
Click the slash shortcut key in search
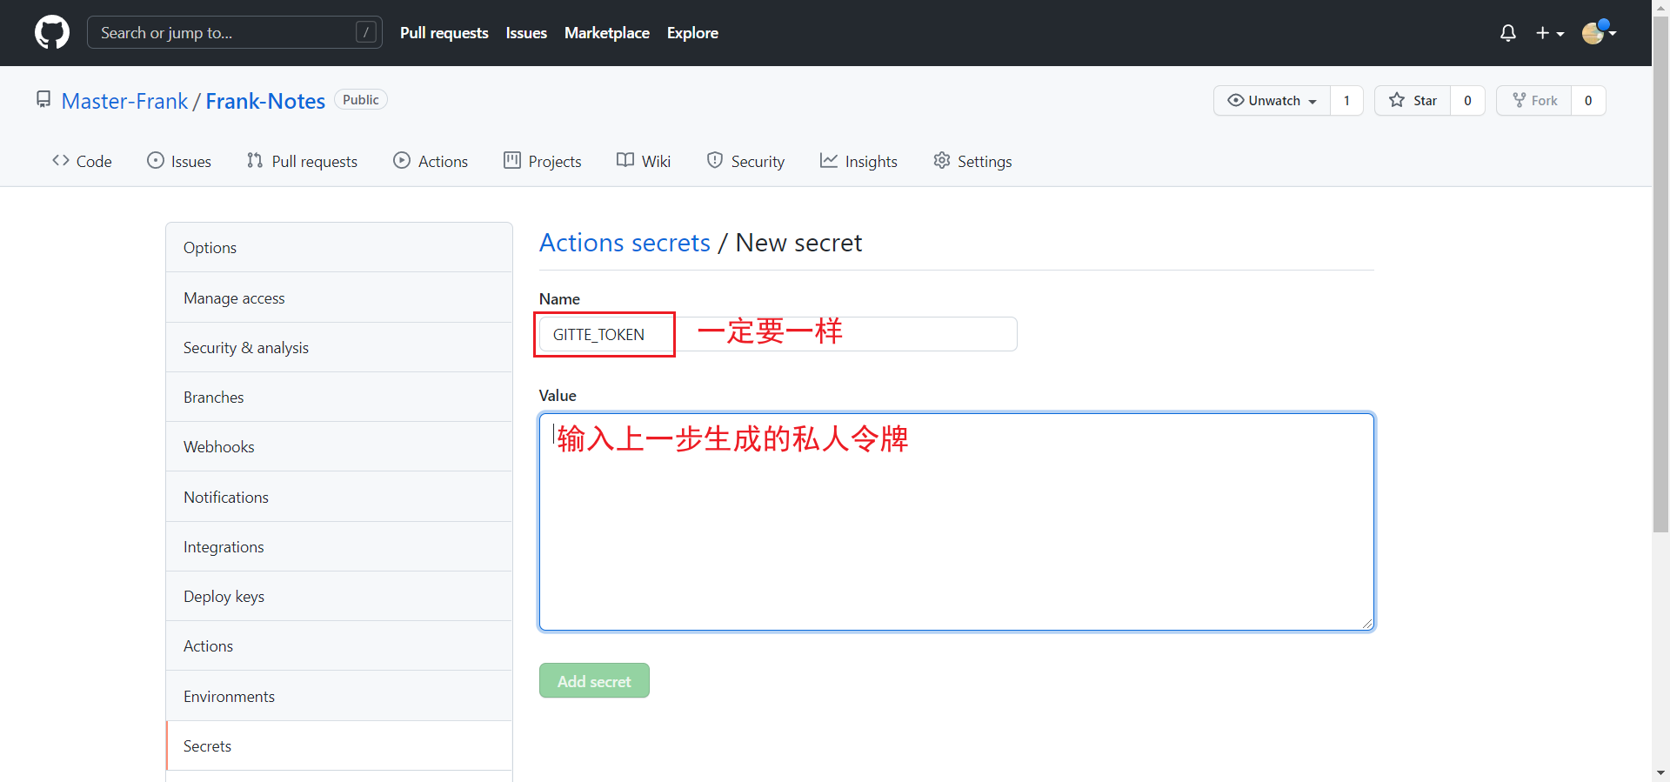[x=366, y=32]
